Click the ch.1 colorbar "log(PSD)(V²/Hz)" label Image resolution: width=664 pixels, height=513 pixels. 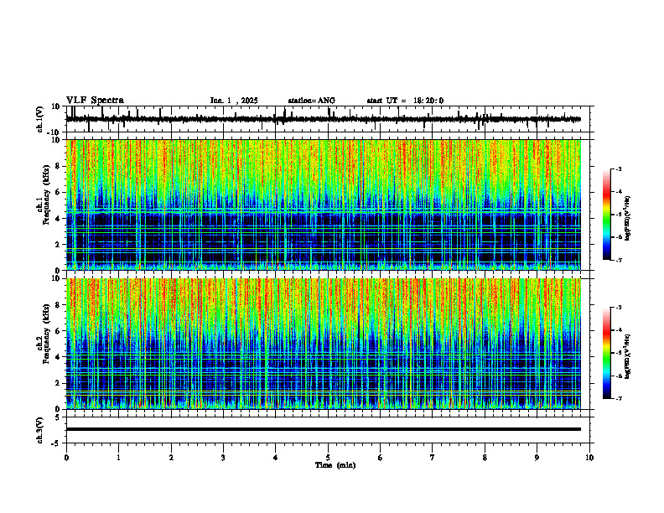point(628,218)
